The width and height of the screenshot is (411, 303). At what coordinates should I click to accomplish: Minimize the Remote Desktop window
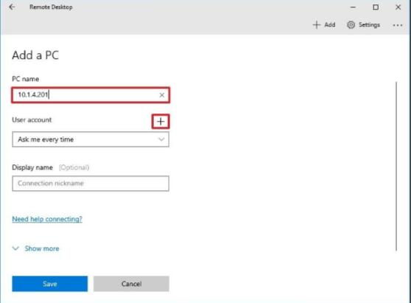pos(353,7)
